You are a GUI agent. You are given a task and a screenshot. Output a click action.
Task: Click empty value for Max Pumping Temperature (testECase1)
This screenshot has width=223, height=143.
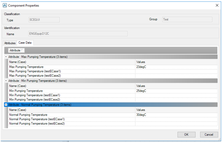click(176, 71)
